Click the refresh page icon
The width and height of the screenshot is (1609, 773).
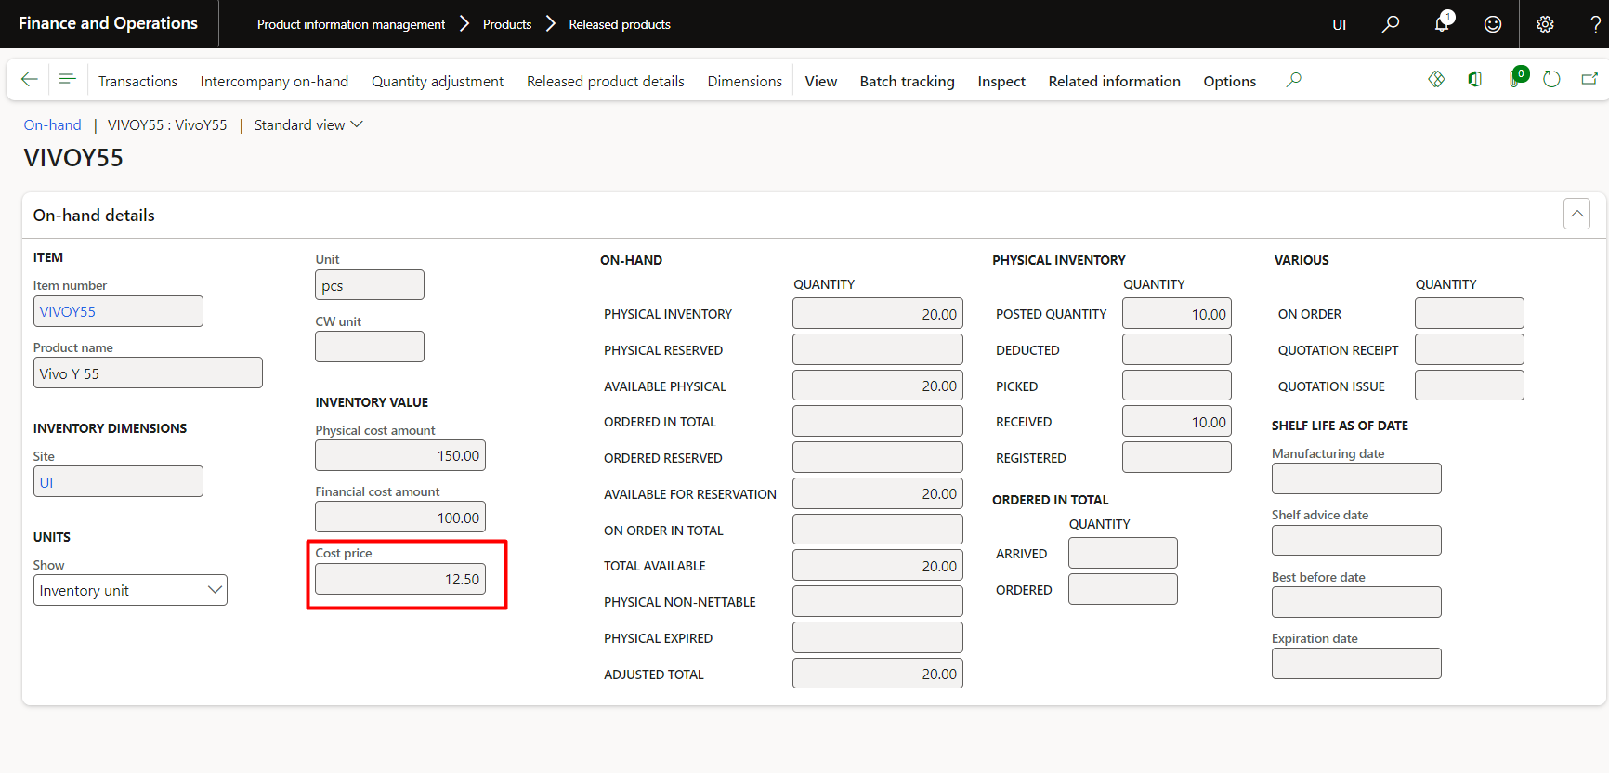(1551, 80)
